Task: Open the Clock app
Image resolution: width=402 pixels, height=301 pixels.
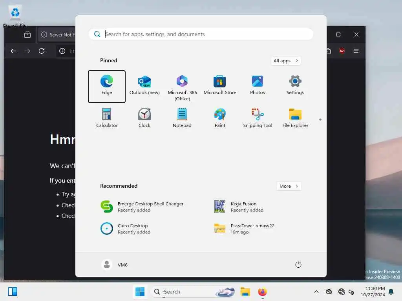Action: [144, 118]
